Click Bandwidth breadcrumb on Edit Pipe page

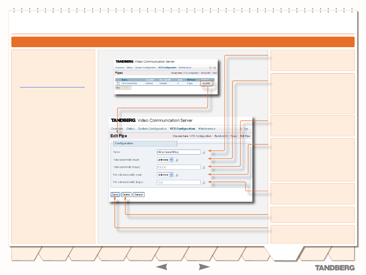(221, 136)
